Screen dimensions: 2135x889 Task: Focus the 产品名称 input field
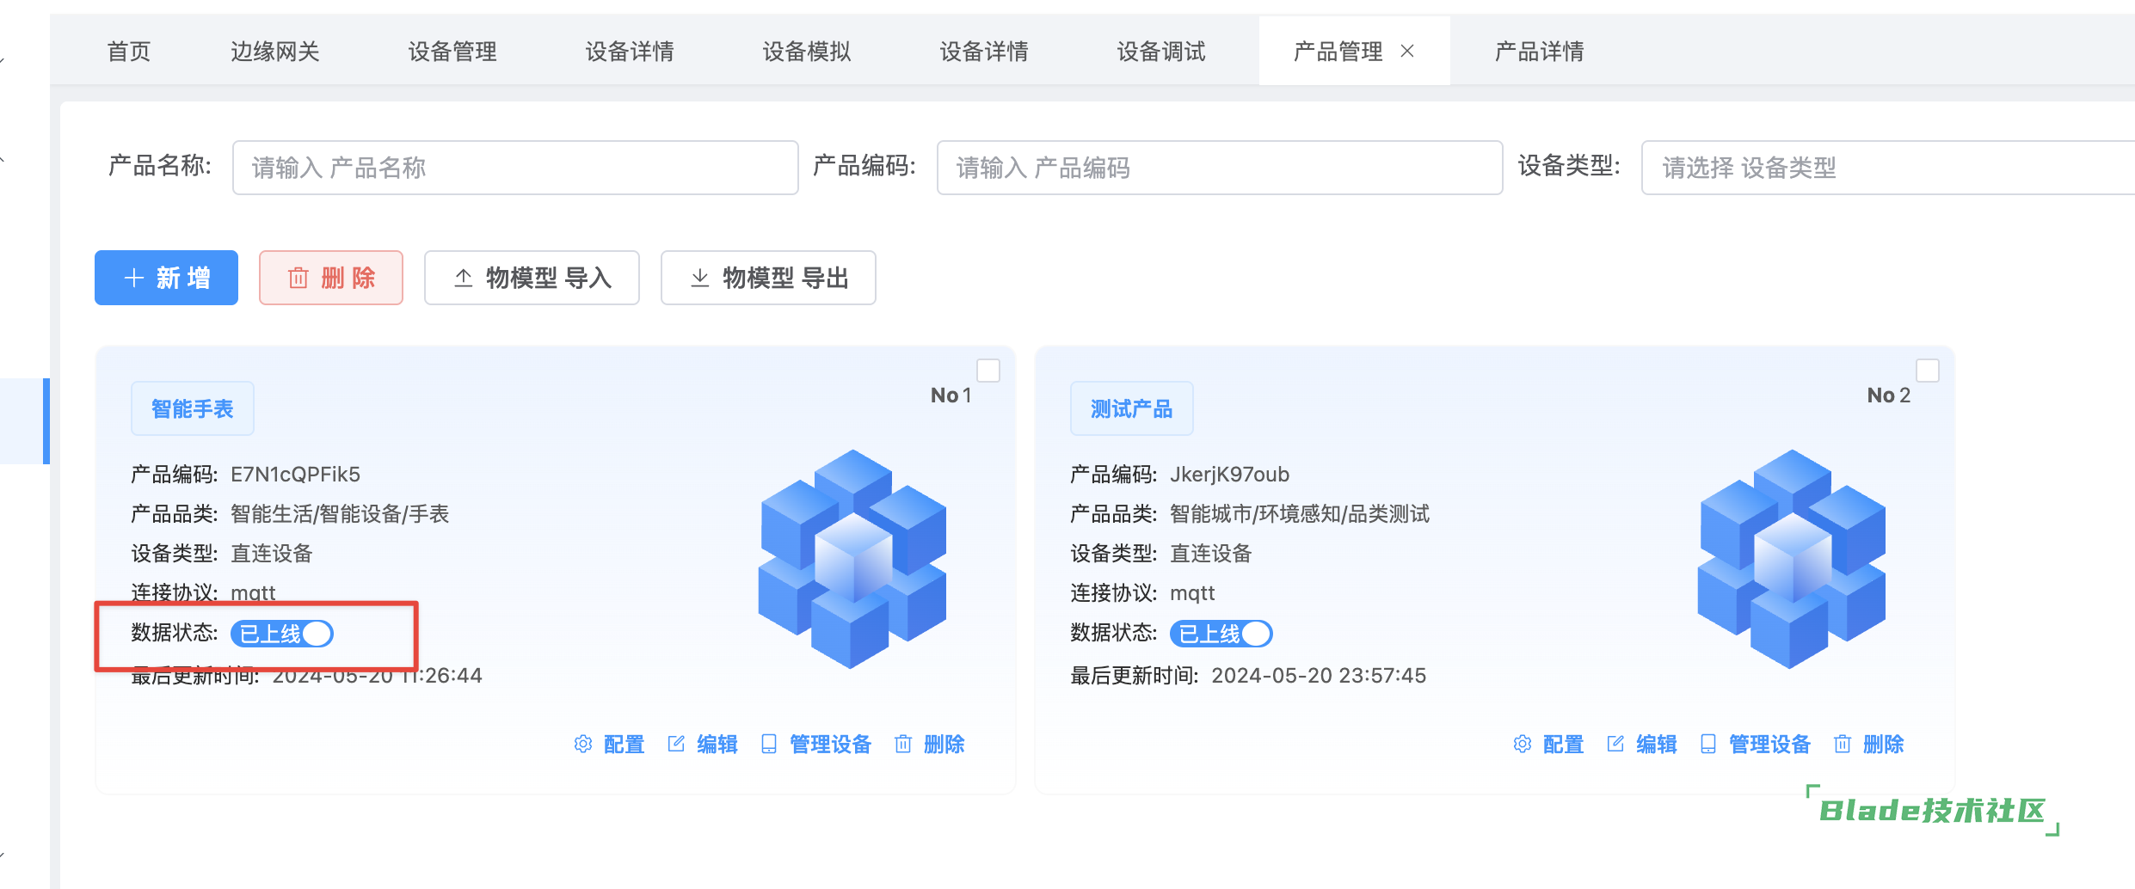click(x=514, y=168)
